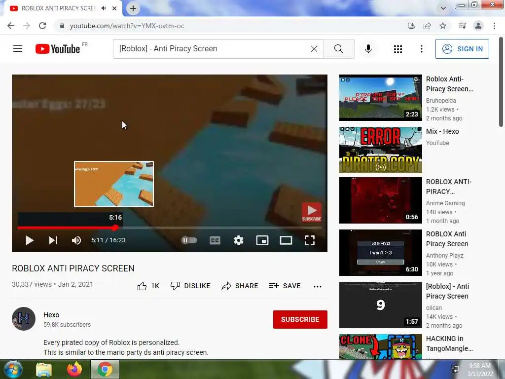Bookmark this tab with star
Image resolution: width=505 pixels, height=379 pixels.
click(443, 26)
